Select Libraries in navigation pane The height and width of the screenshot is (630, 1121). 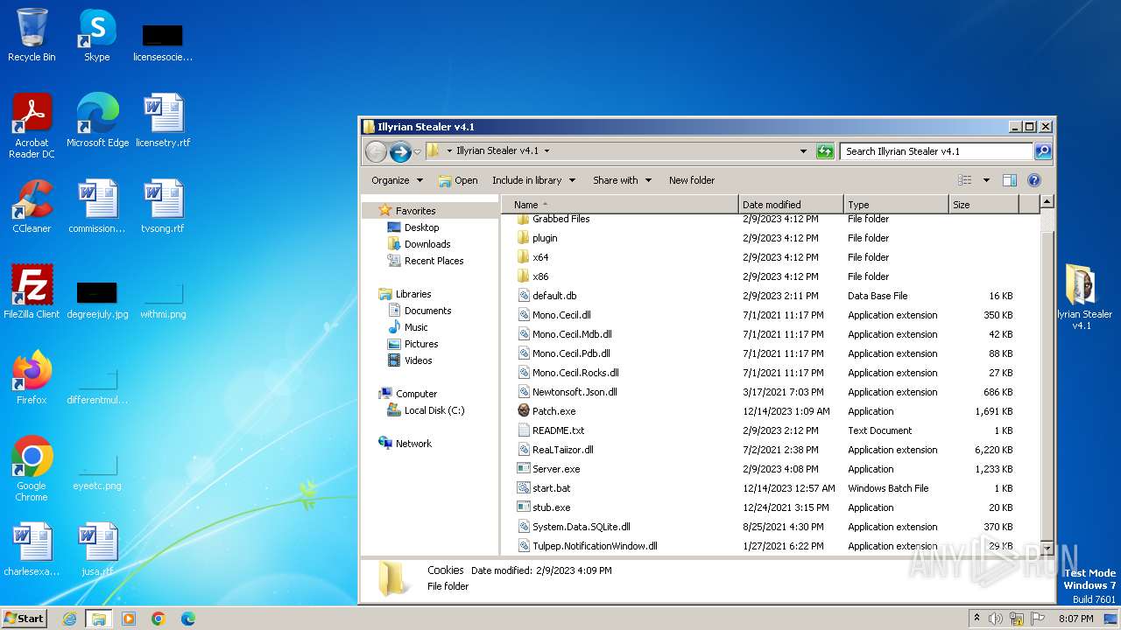pyautogui.click(x=413, y=294)
